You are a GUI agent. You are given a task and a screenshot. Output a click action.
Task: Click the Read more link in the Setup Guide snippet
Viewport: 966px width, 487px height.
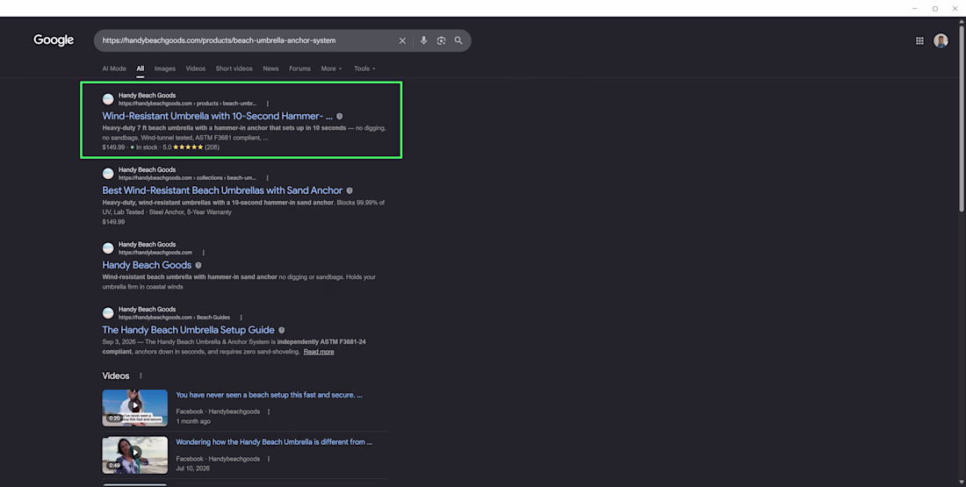click(319, 352)
